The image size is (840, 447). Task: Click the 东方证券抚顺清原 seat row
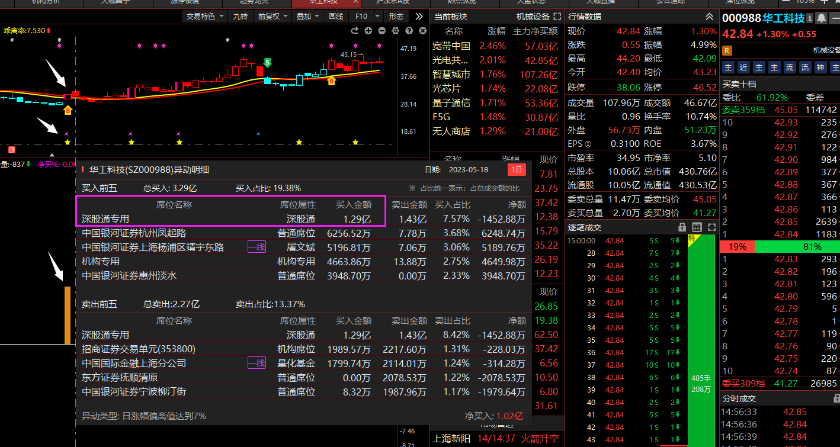[x=304, y=378]
